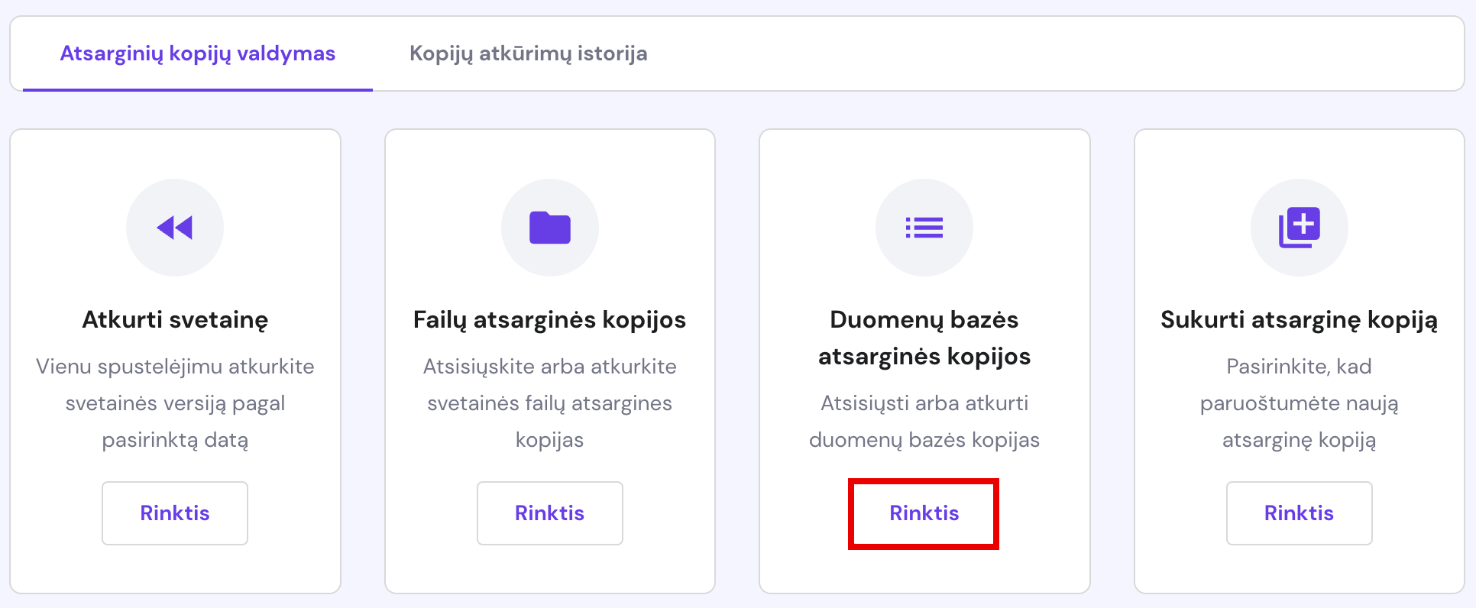This screenshot has height=608, width=1476.
Task: Click the folder icon on Failų atsarginės kopijos card
Action: coord(549,227)
